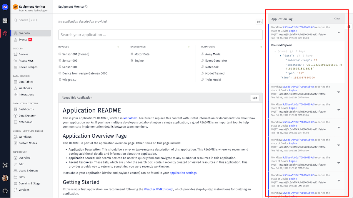Open the Train Model workflow

[x=213, y=80]
